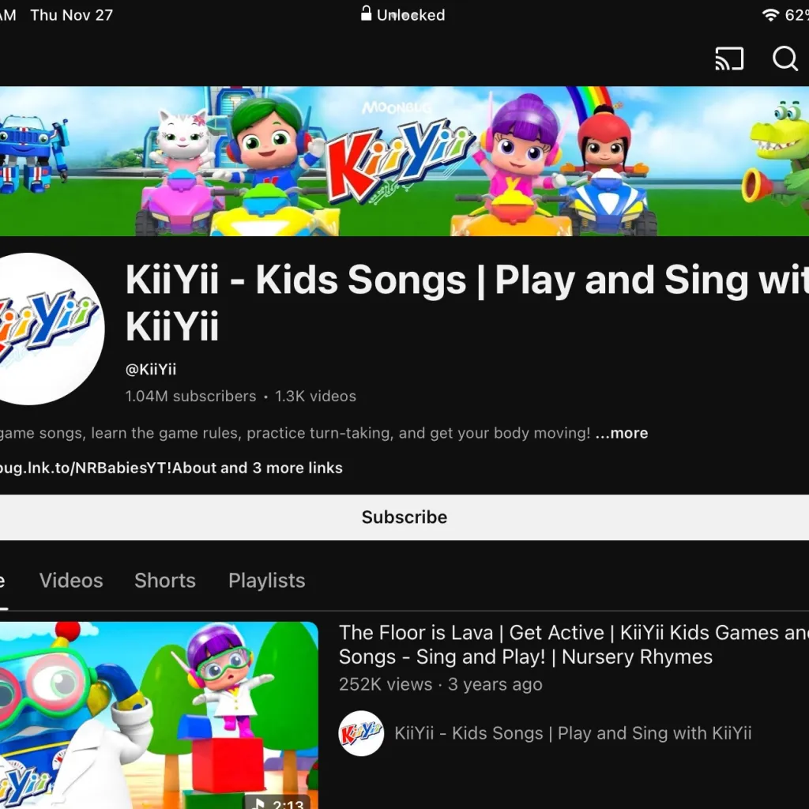Tap the channel name beneath the video

point(573,733)
